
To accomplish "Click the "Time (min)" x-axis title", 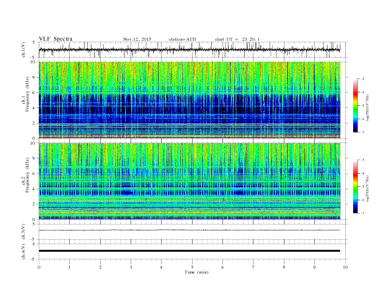I will 196,272.
